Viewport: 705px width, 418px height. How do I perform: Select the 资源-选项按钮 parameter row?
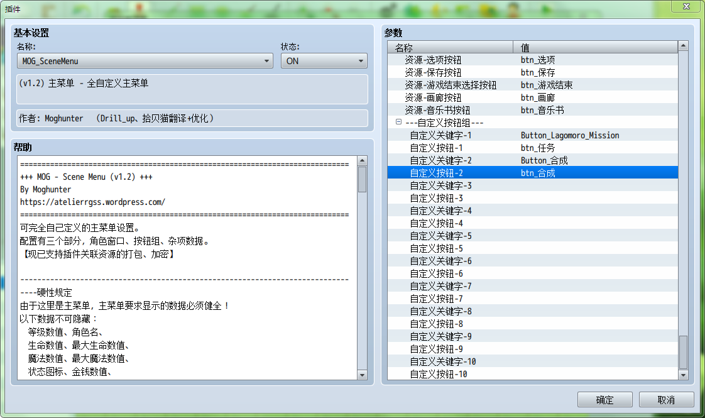pyautogui.click(x=533, y=60)
